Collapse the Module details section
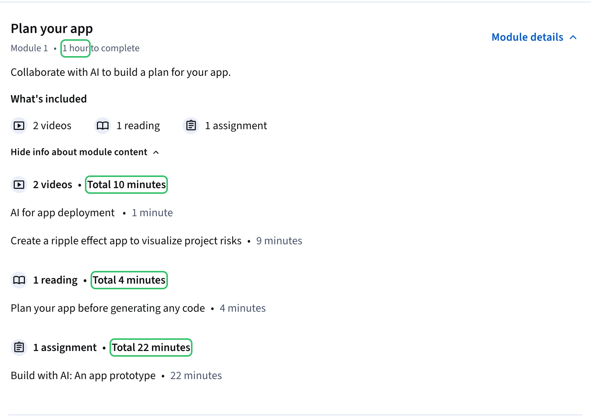The height and width of the screenshot is (417, 591). 534,37
